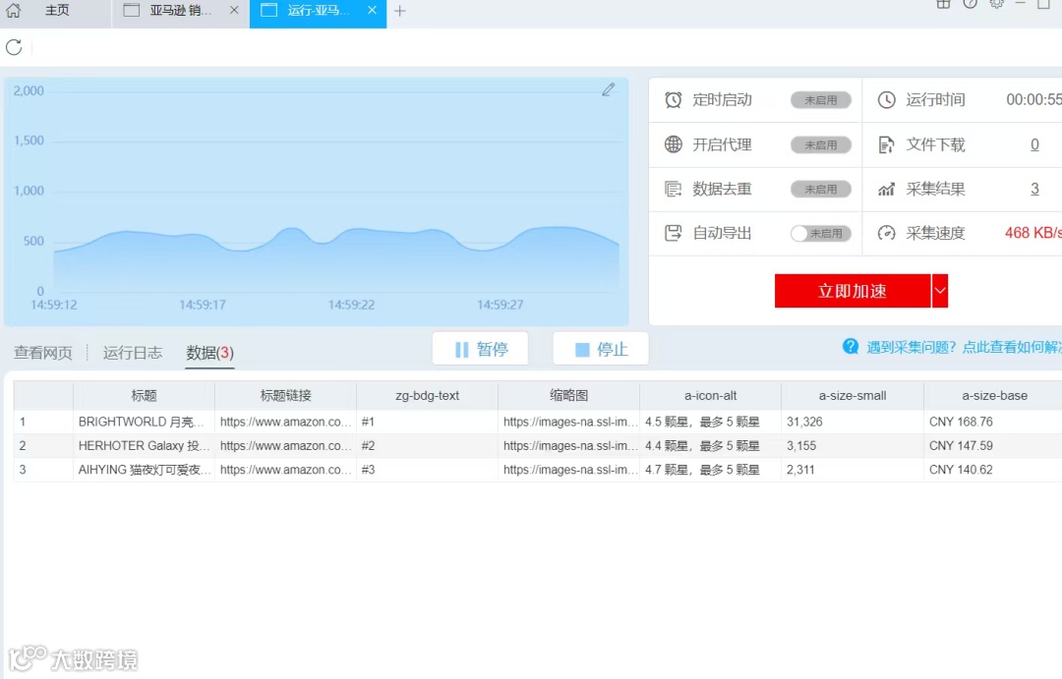Click the help circle icon at top right
The height and width of the screenshot is (679, 1062).
(970, 3)
